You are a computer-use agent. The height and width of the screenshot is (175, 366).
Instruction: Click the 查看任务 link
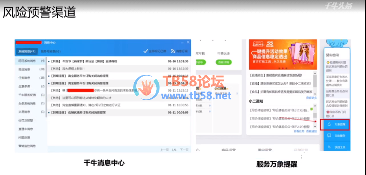point(299,131)
